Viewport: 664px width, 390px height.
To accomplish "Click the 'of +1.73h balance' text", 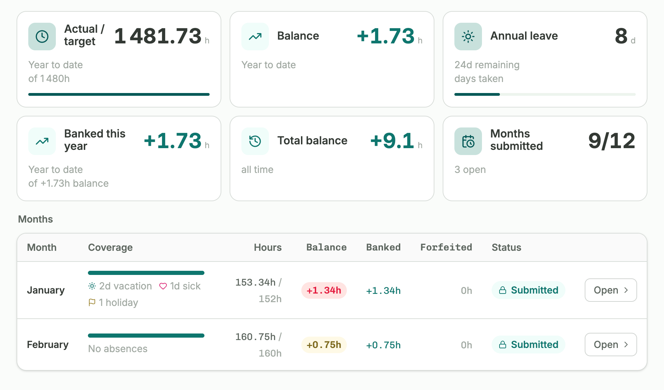I will [68, 183].
